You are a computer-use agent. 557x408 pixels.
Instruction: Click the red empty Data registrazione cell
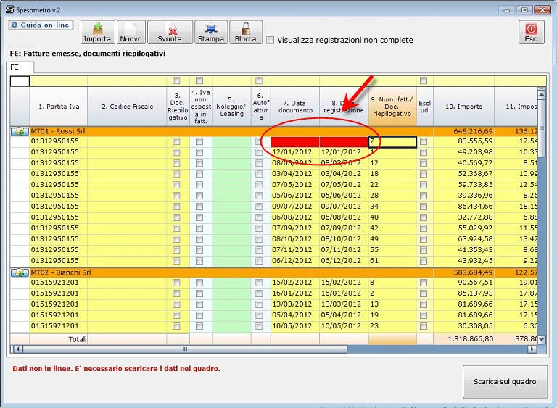click(344, 142)
